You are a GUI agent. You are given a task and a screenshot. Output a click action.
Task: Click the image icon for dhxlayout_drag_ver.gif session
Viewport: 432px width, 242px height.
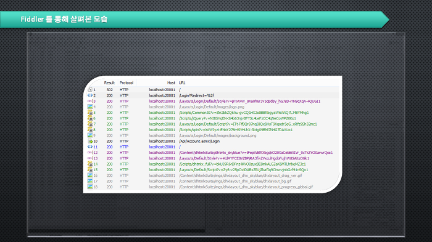[90, 175]
